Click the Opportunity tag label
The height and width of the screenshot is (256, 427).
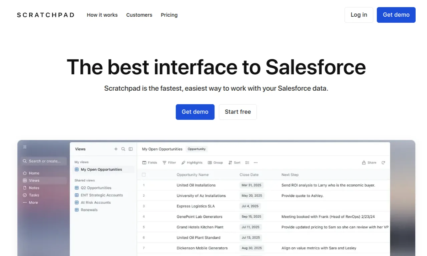(x=196, y=149)
